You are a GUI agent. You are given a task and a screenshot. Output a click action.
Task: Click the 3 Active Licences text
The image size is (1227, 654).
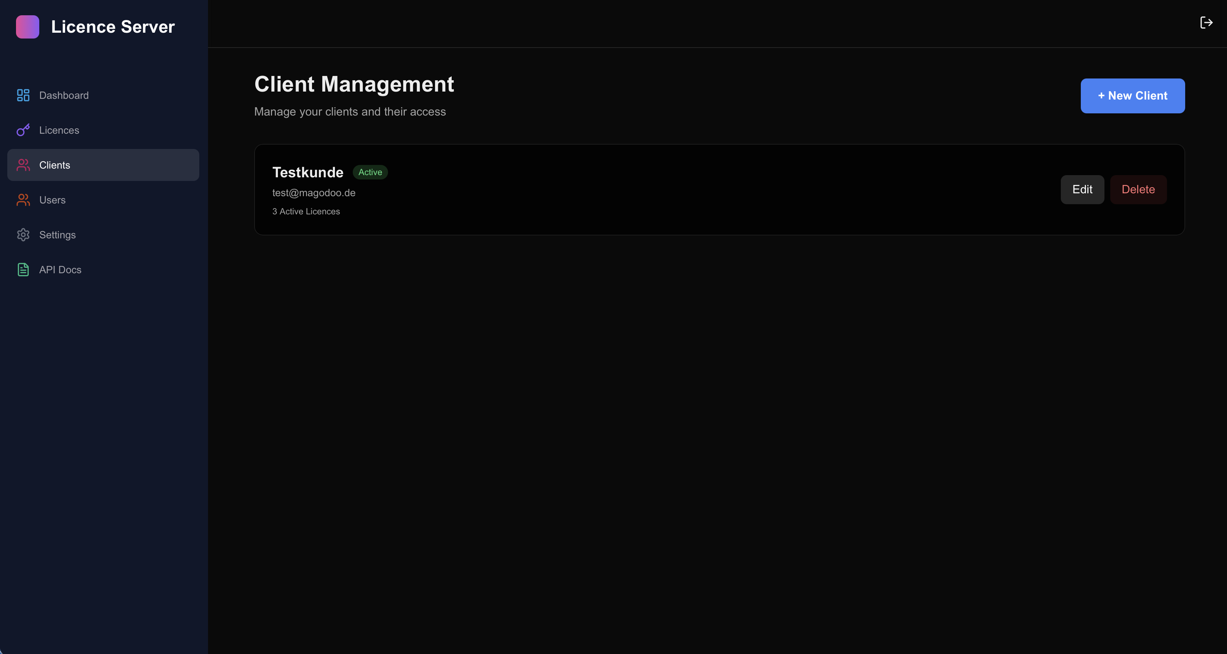coord(306,211)
